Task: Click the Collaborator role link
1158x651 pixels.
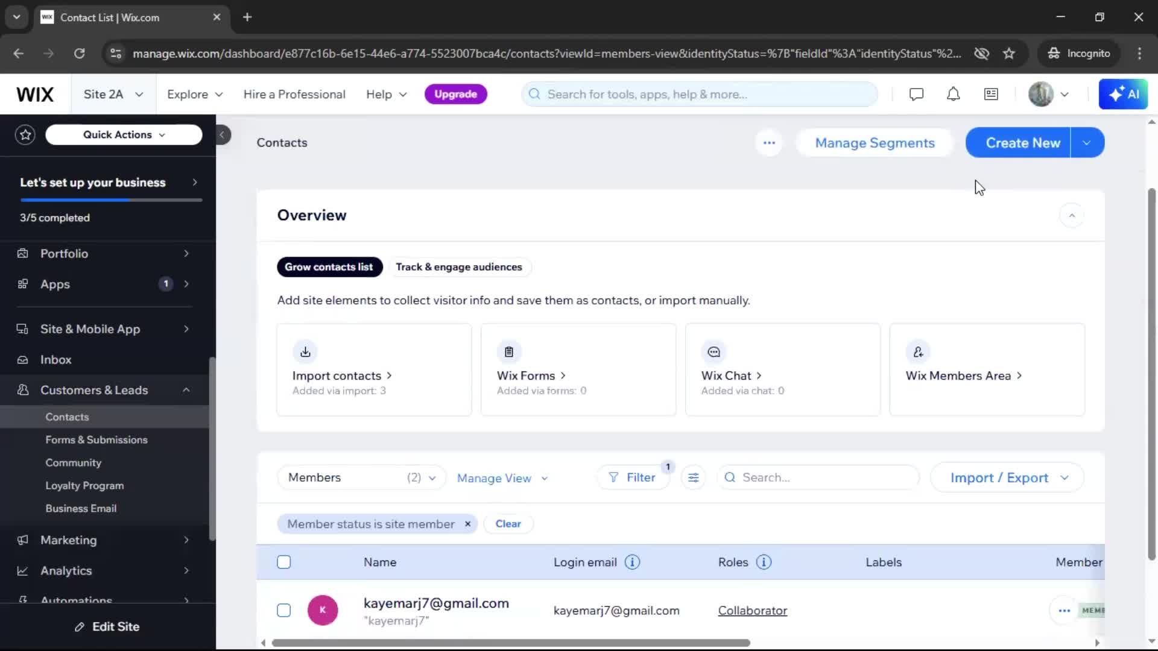Action: pyautogui.click(x=752, y=611)
